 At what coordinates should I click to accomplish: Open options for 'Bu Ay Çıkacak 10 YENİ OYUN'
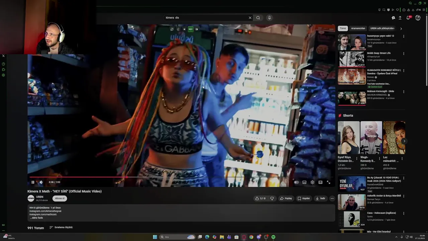[x=404, y=178]
